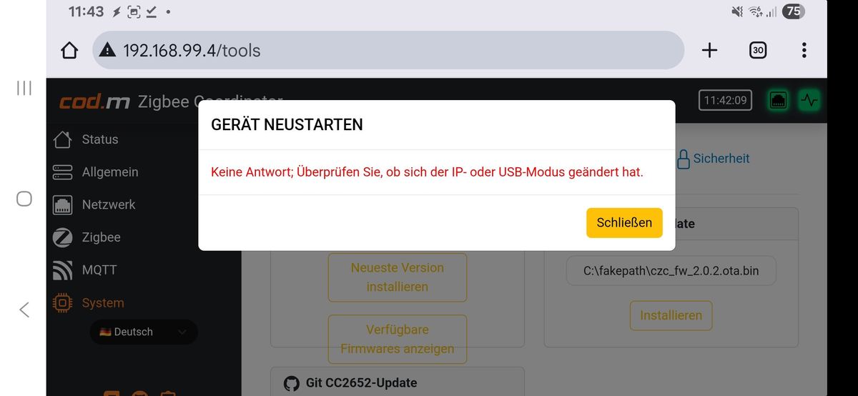Show the open tabs counter
The image size is (858, 396).
pyautogui.click(x=758, y=50)
